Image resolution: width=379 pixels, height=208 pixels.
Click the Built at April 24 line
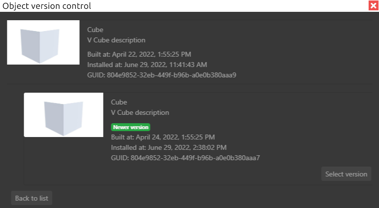pyautogui.click(x=163, y=137)
